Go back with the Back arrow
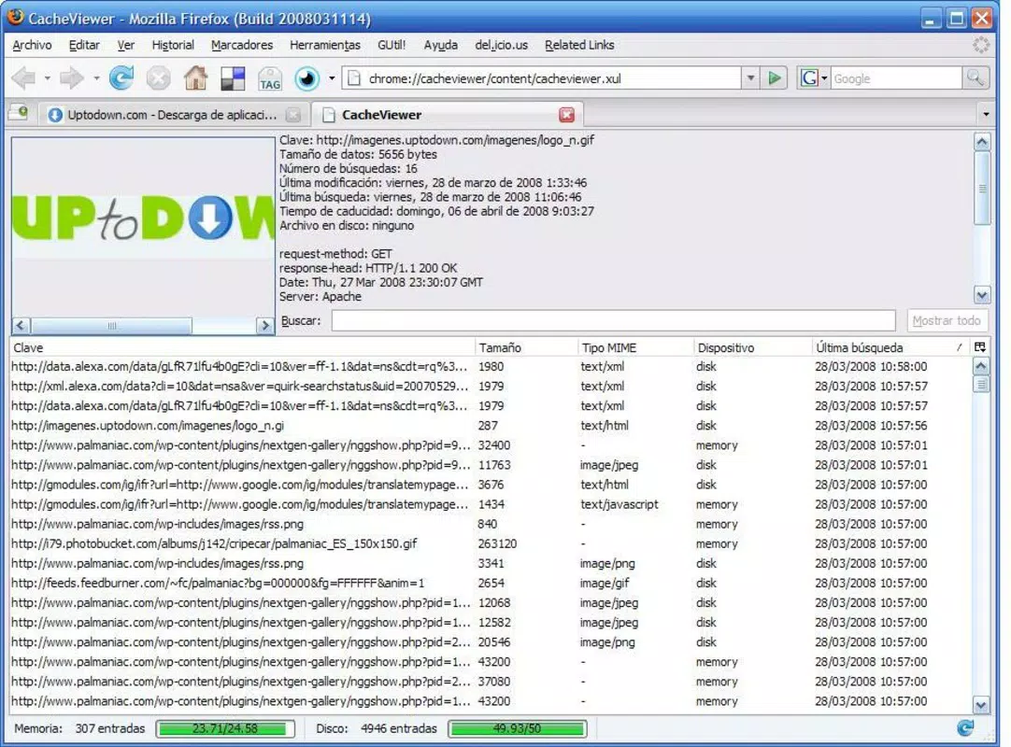The width and height of the screenshot is (1011, 747). [23, 78]
